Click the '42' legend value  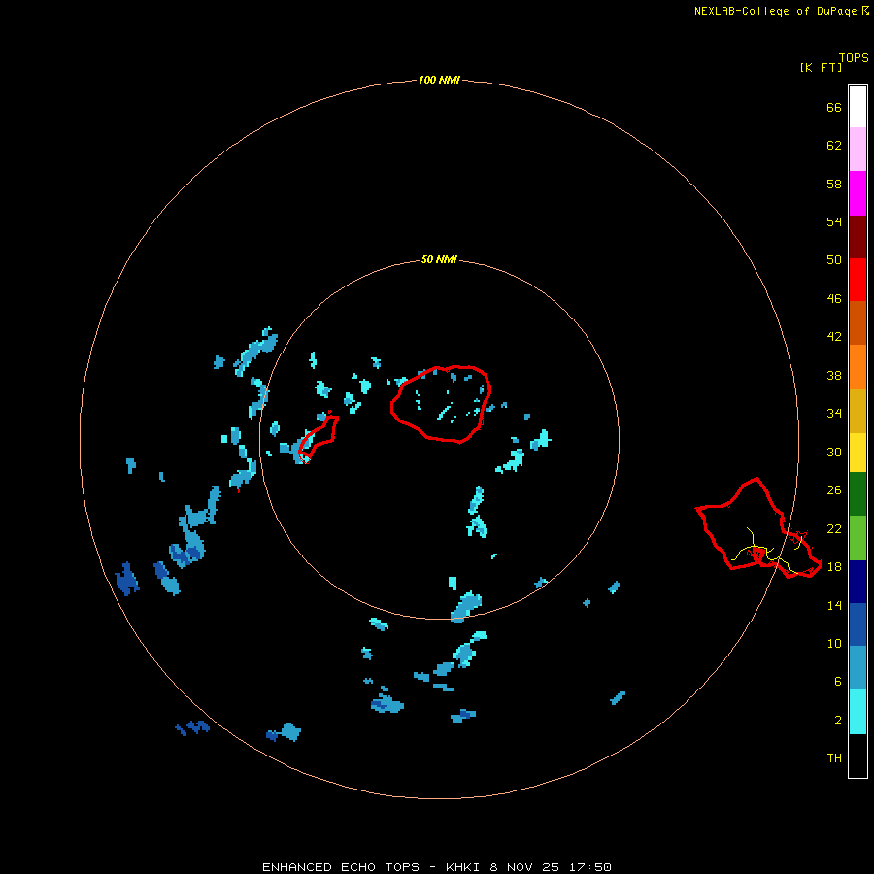[834, 336]
